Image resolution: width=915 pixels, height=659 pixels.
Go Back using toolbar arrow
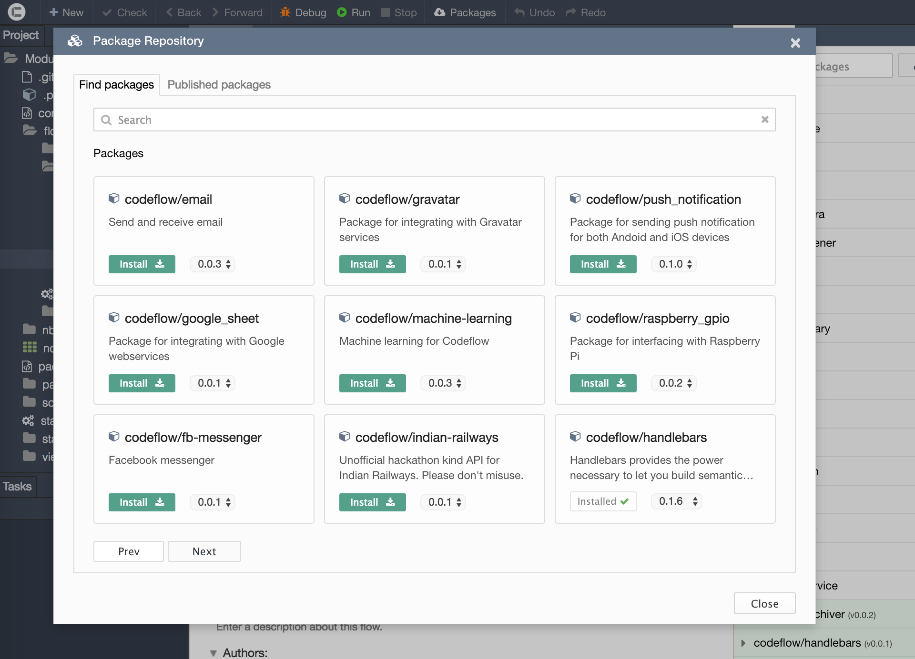[183, 12]
